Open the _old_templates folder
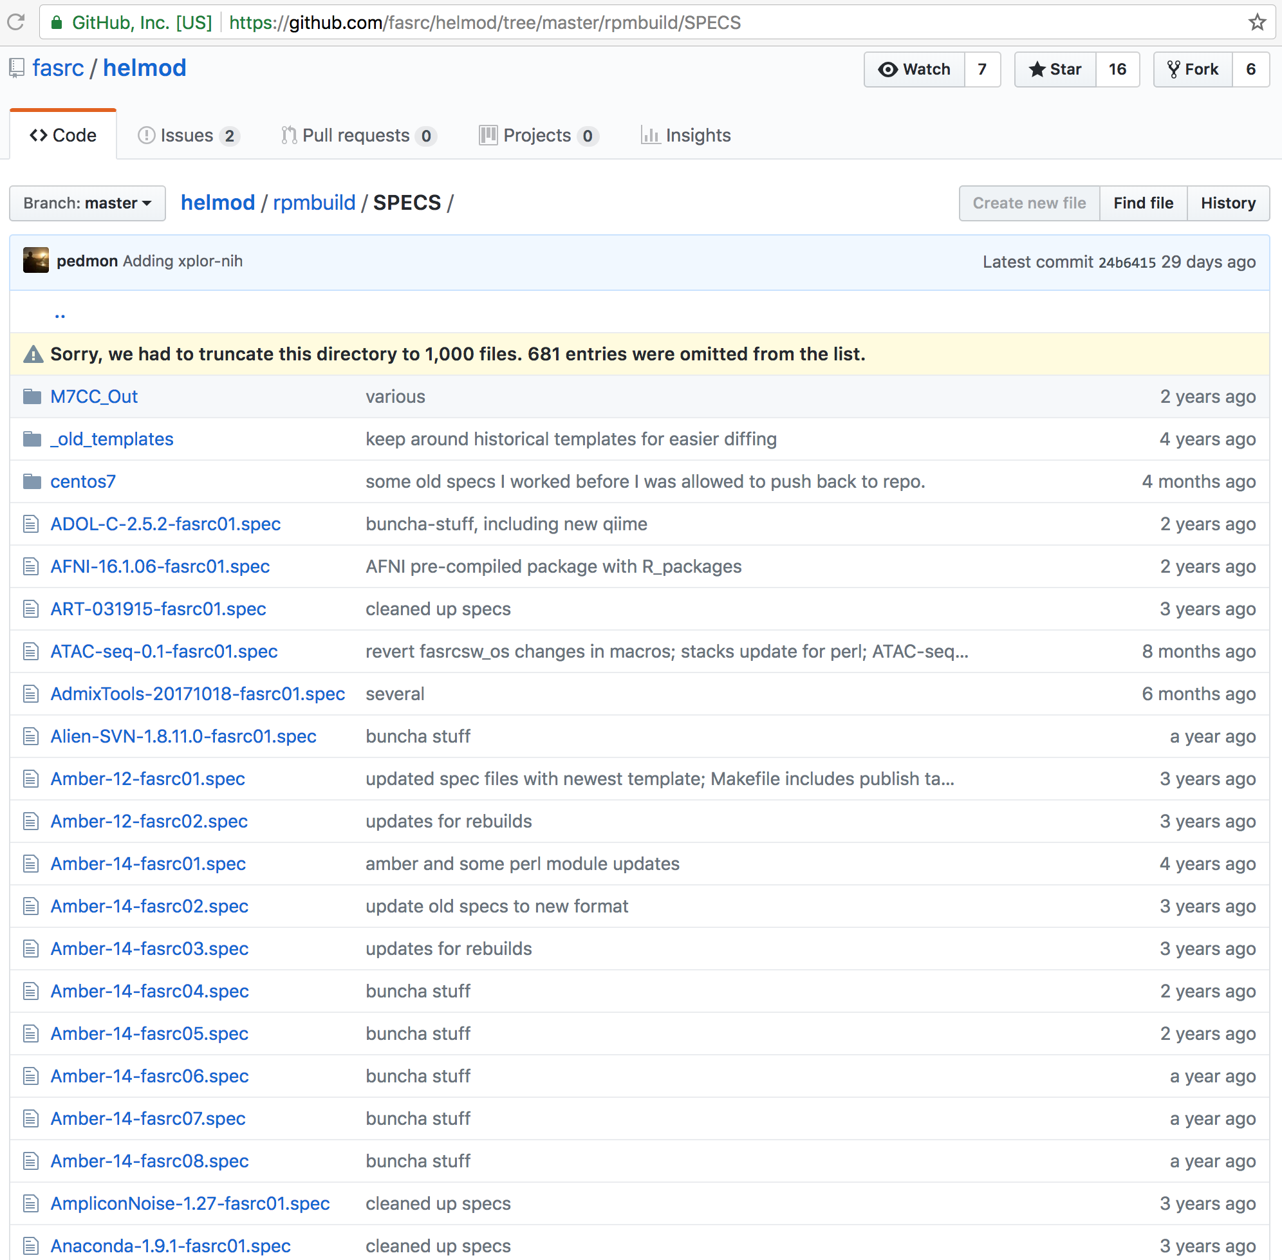Screen dimensions: 1282x1260 click(112, 439)
